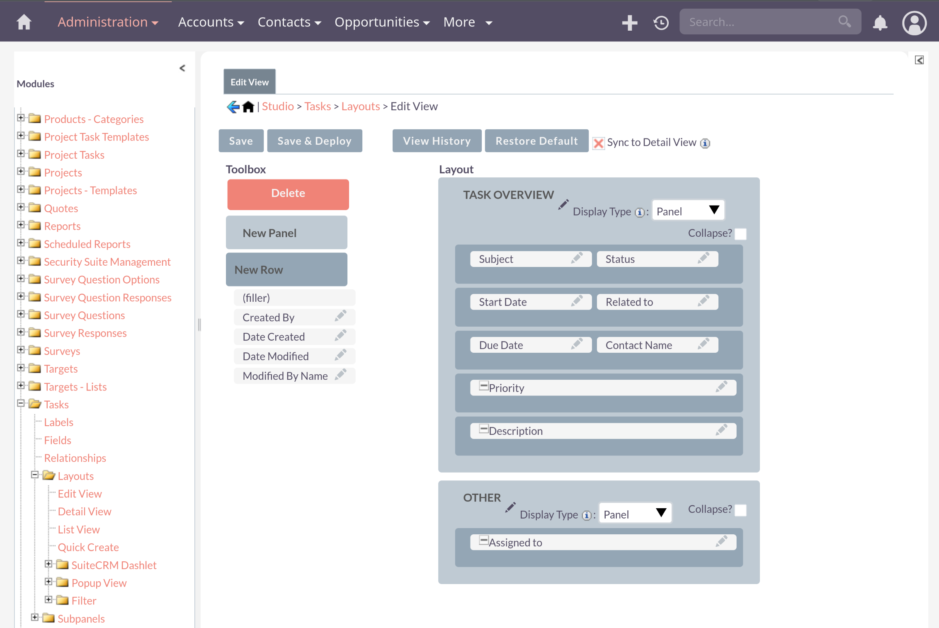
Task: Check Collapse box for OTHER panel
Action: (x=740, y=510)
